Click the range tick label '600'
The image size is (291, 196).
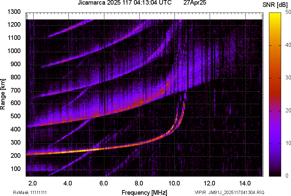click(15, 103)
